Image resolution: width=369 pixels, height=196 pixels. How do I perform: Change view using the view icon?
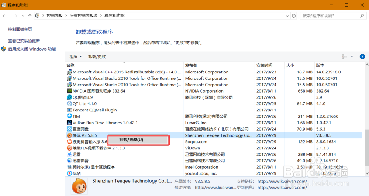coord(345,56)
